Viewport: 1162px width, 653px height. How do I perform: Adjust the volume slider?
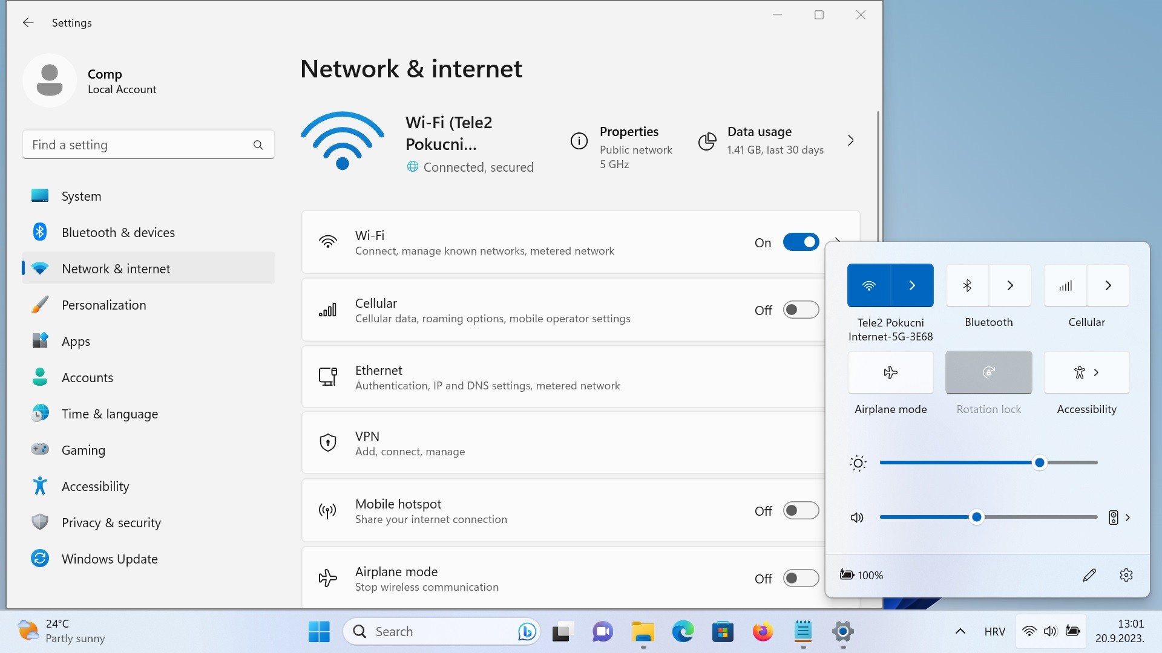click(x=988, y=517)
